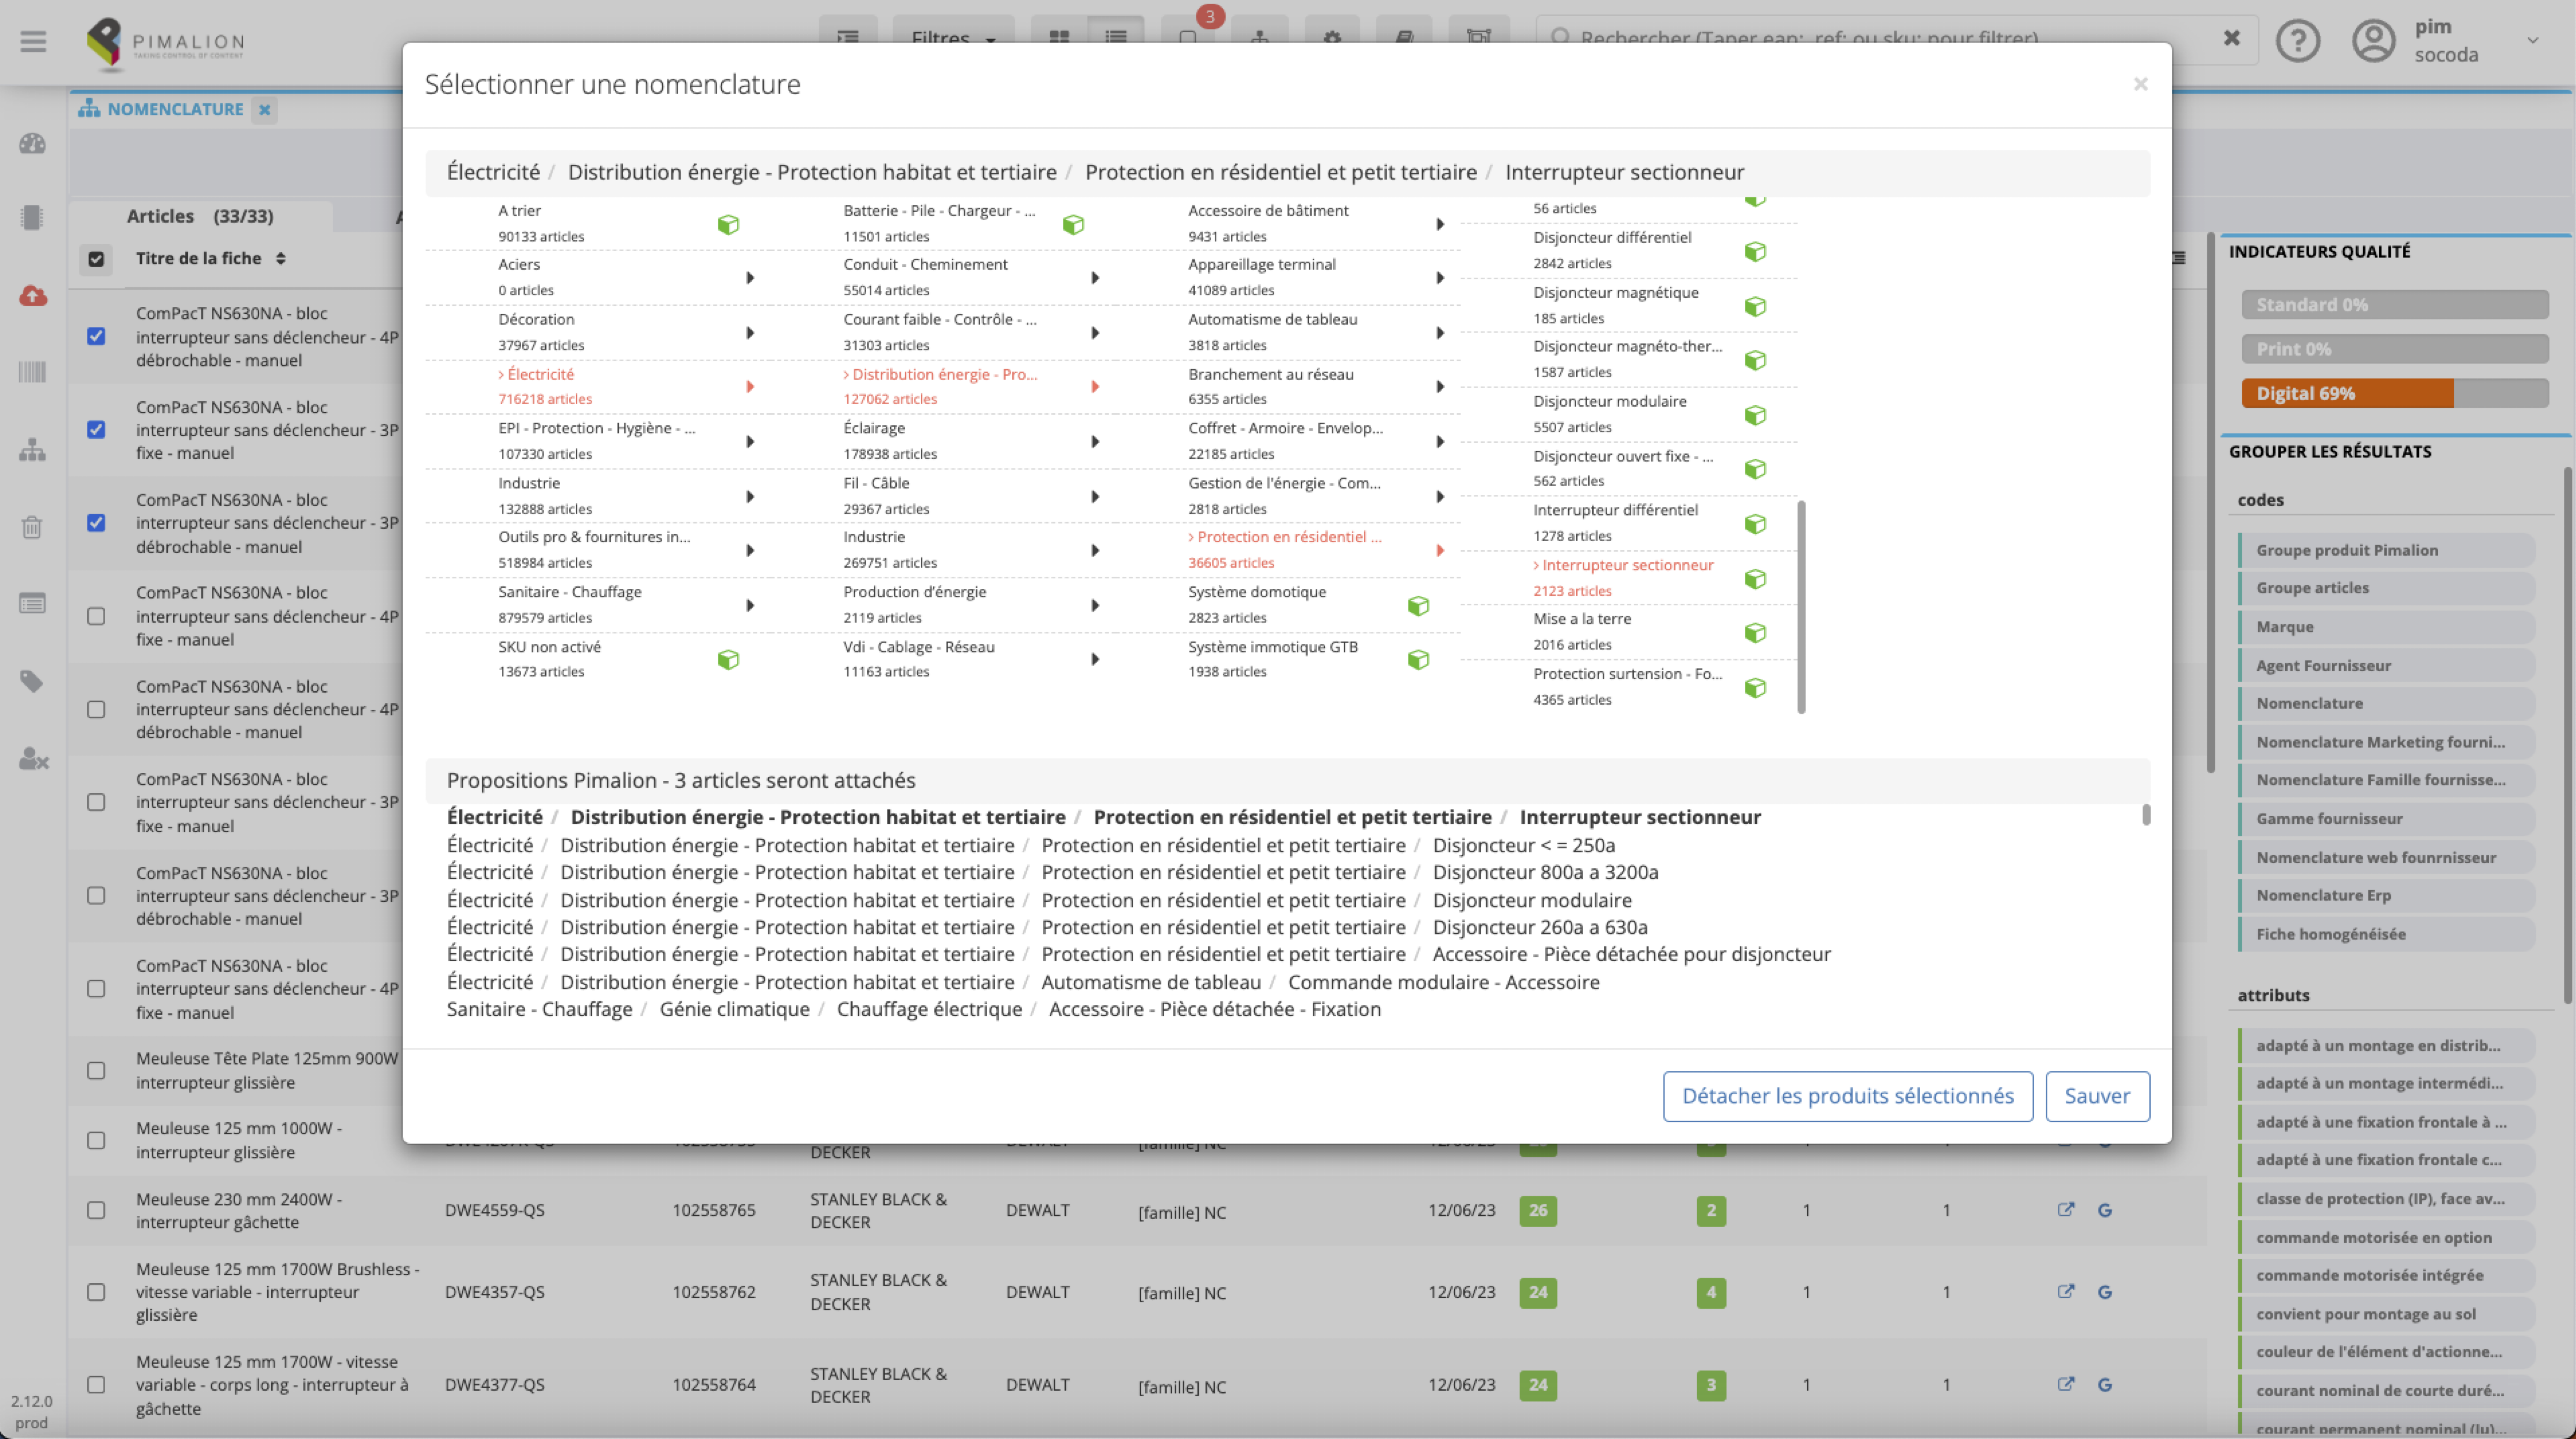
Task: Open the user removal sidebar icon
Action: pyautogui.click(x=33, y=759)
